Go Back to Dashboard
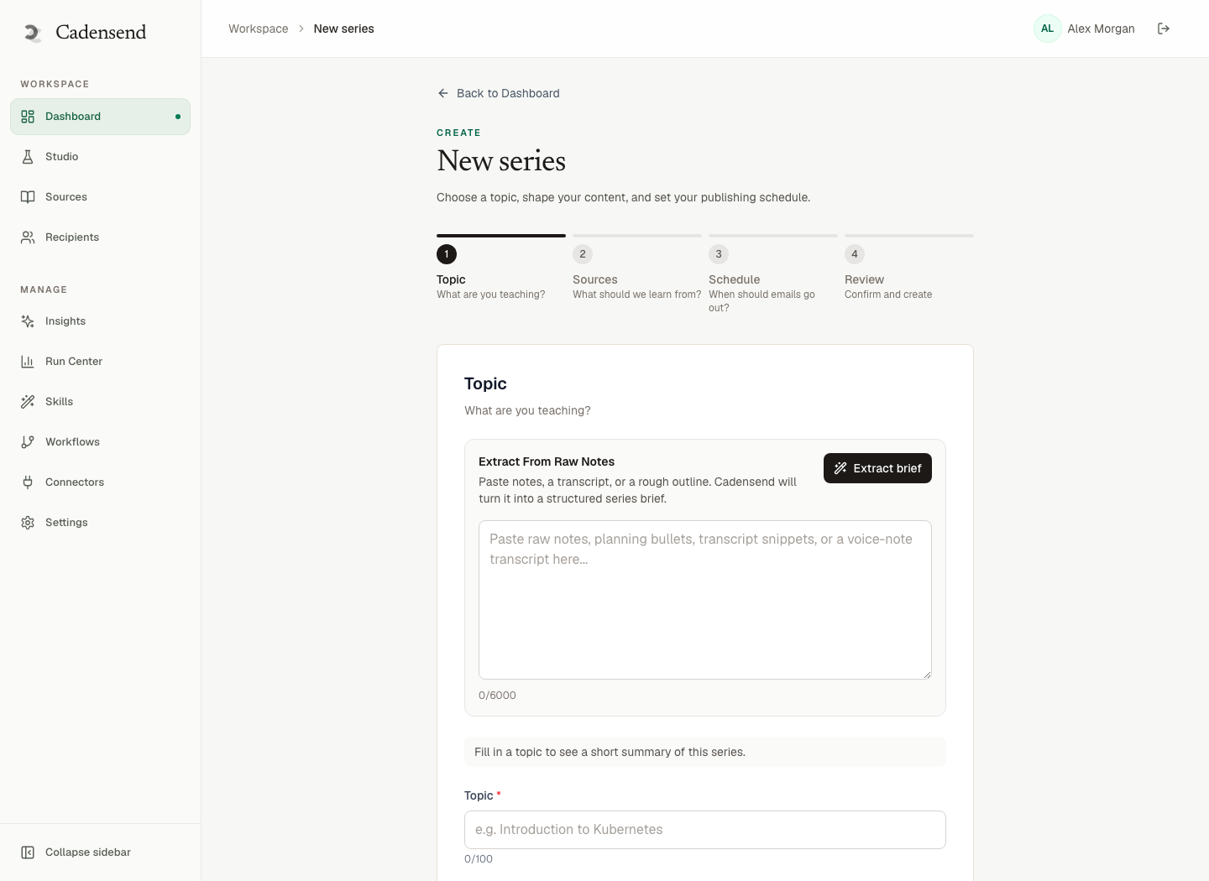This screenshot has height=881, width=1209. pos(499,93)
